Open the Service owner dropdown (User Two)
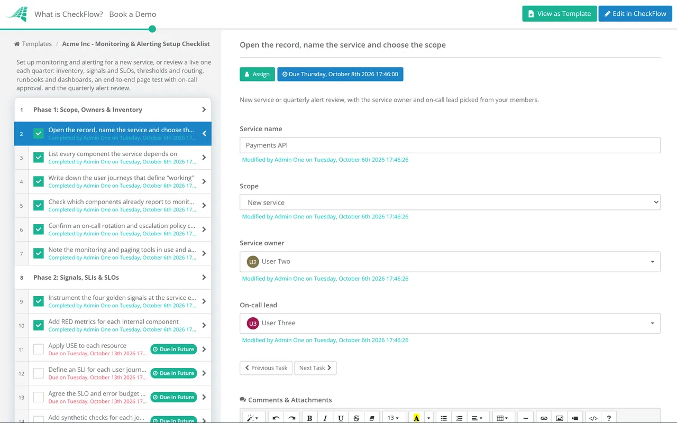677x423 pixels. pyautogui.click(x=450, y=262)
